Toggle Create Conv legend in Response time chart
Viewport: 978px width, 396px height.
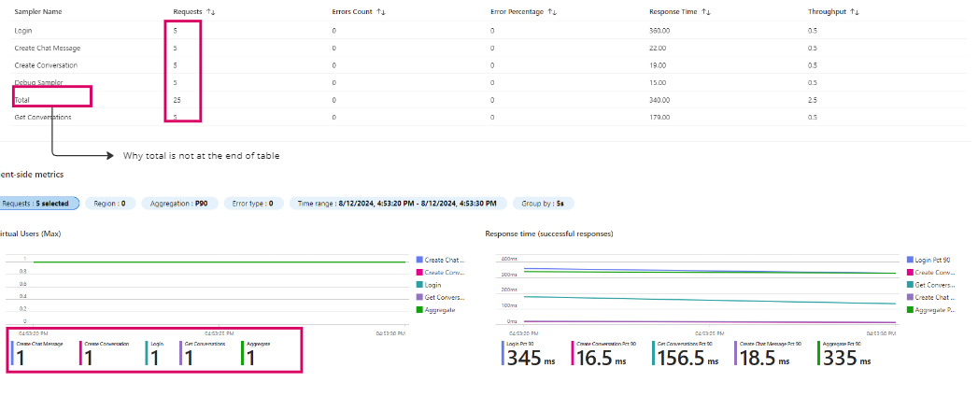click(931, 273)
